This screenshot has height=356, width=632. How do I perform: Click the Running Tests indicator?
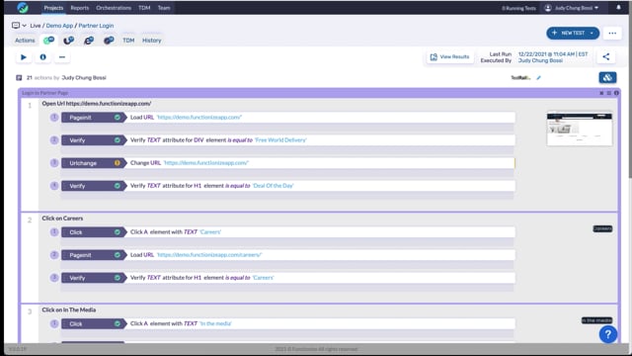click(x=518, y=8)
